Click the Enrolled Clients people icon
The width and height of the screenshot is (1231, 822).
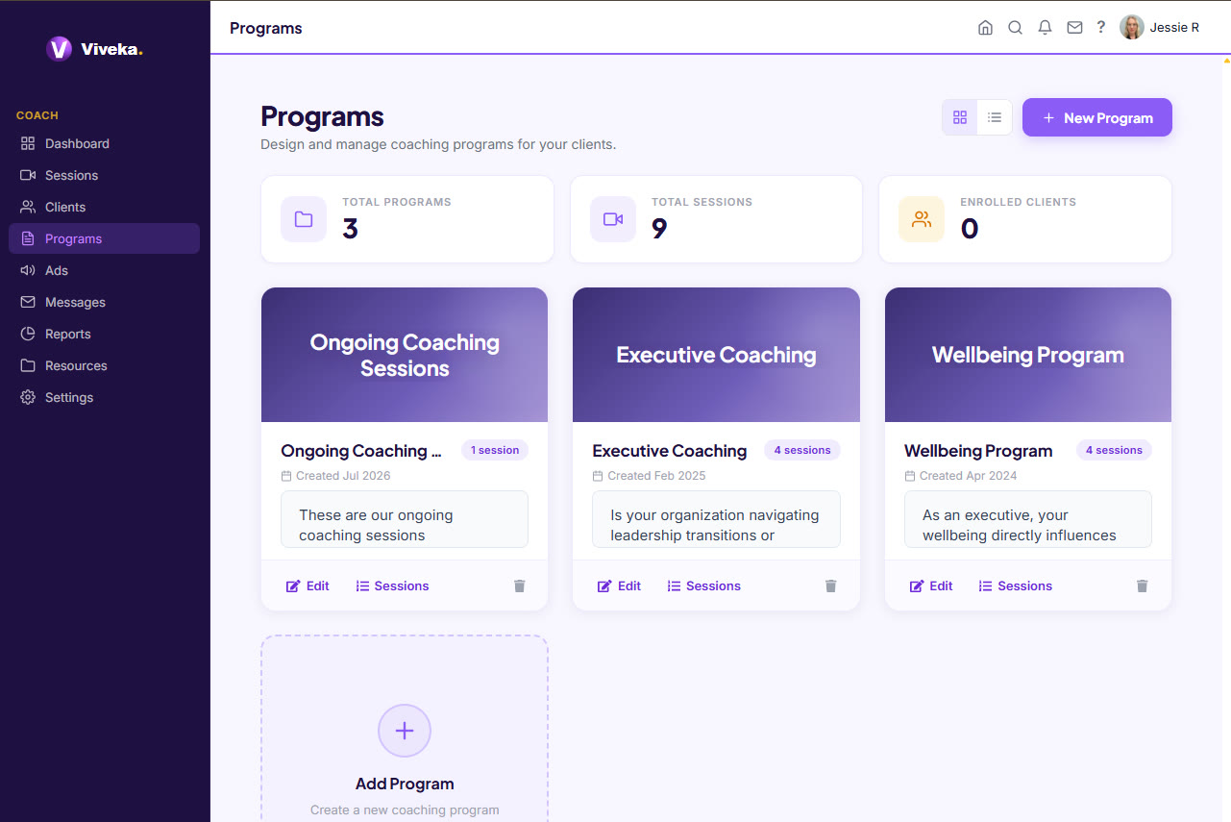pyautogui.click(x=922, y=219)
